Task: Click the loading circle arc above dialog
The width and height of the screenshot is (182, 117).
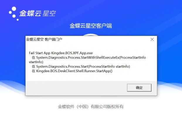Action: tap(91, 35)
